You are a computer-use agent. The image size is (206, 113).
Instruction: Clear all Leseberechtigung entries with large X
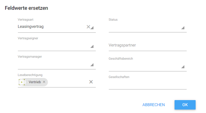click(91, 82)
